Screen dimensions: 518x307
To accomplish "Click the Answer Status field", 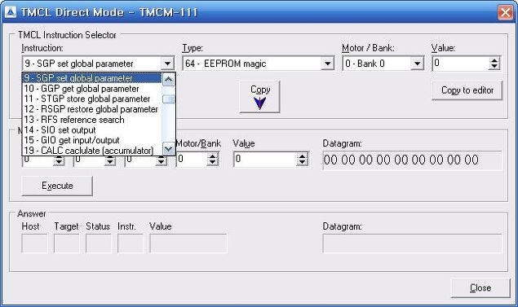I will coord(99,243).
